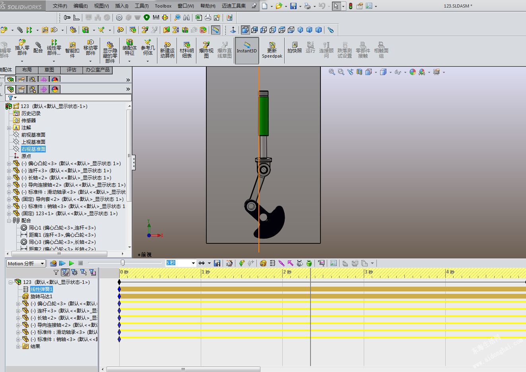Click the Rebuild traffic light icon

click(351, 6)
